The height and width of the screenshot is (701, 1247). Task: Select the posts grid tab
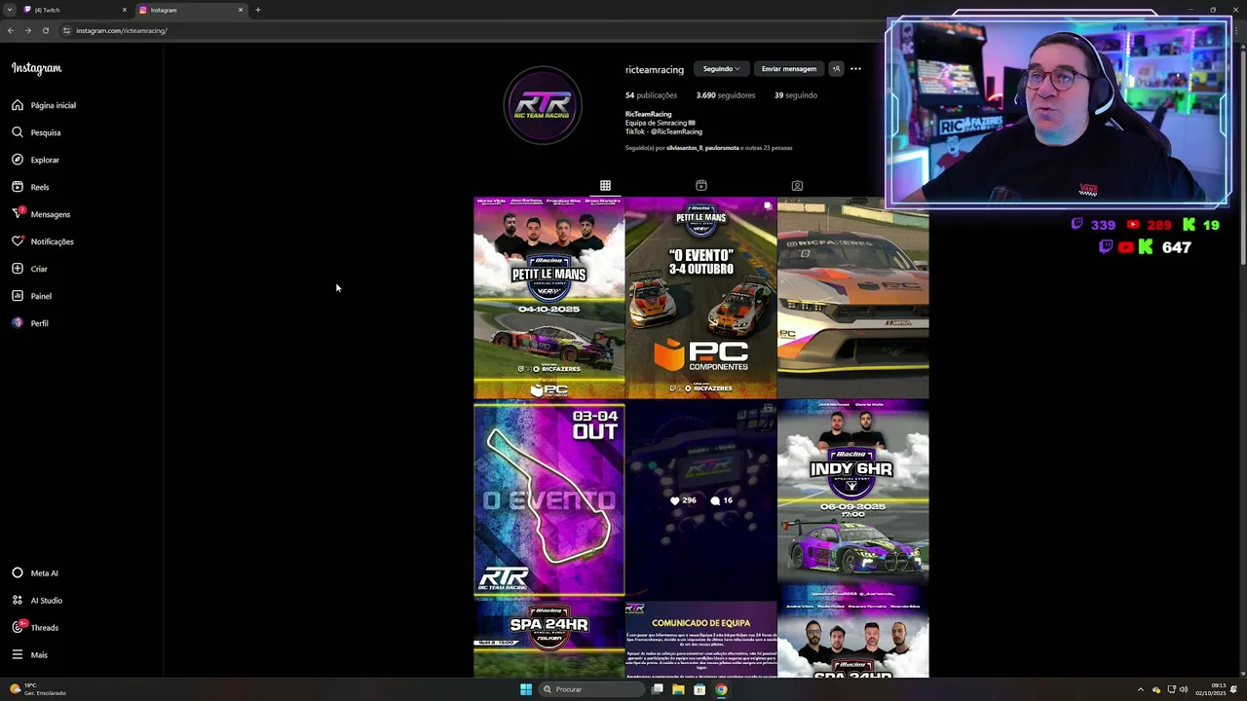tap(605, 185)
